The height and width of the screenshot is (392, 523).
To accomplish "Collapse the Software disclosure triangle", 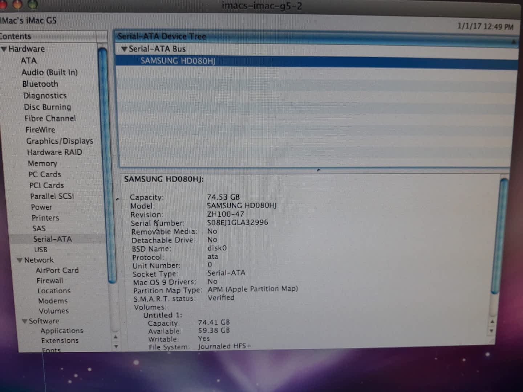I will pos(24,321).
